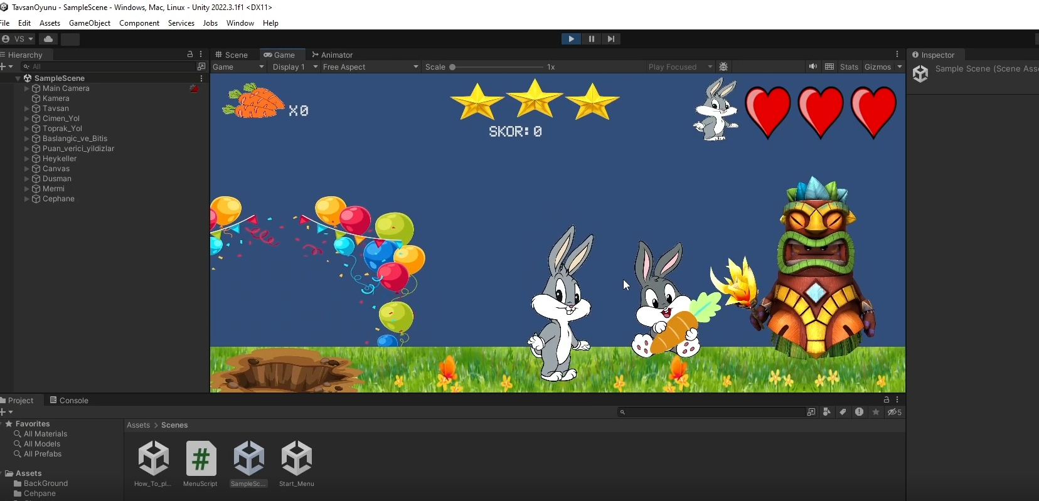
Task: Expand Puan_verici_yildizlar object
Action: click(27, 149)
